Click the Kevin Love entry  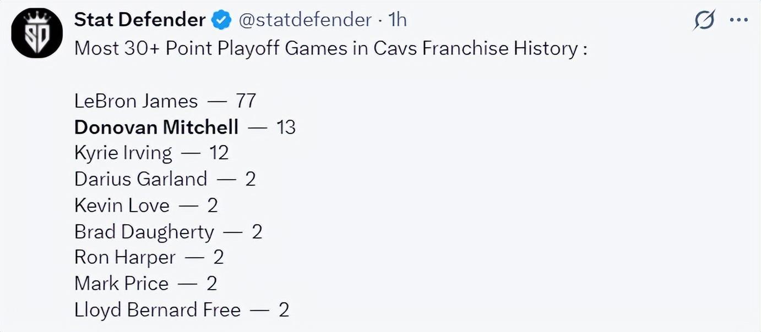coord(122,206)
